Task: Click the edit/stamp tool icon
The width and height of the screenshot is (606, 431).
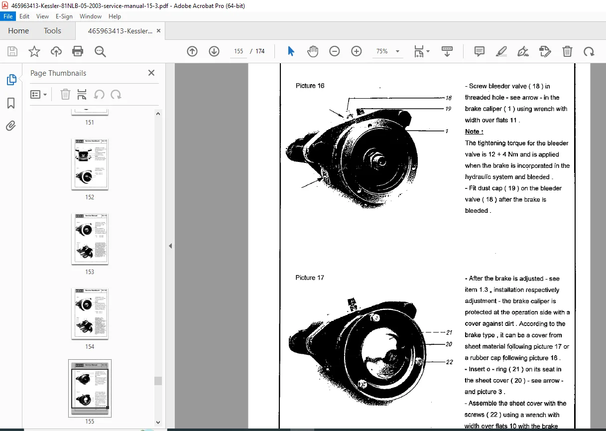Action: pyautogui.click(x=545, y=51)
